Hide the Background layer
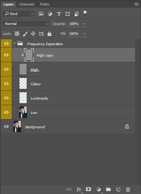Viewport: 141px width, 194px height. [x=6, y=126]
